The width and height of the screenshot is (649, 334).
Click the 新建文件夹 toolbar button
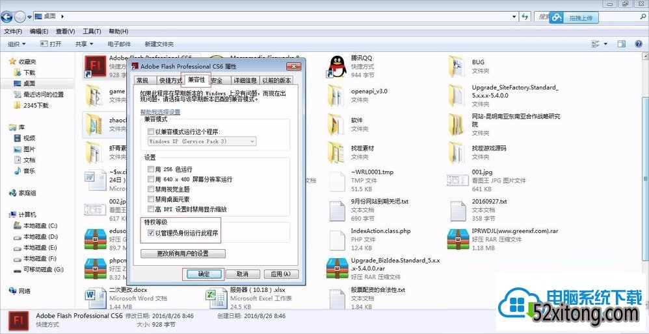[159, 43]
